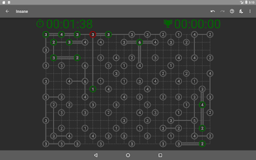The height and width of the screenshot is (160, 256).
Task: Tap the green 3 island right of red 3
Action: 108,35
